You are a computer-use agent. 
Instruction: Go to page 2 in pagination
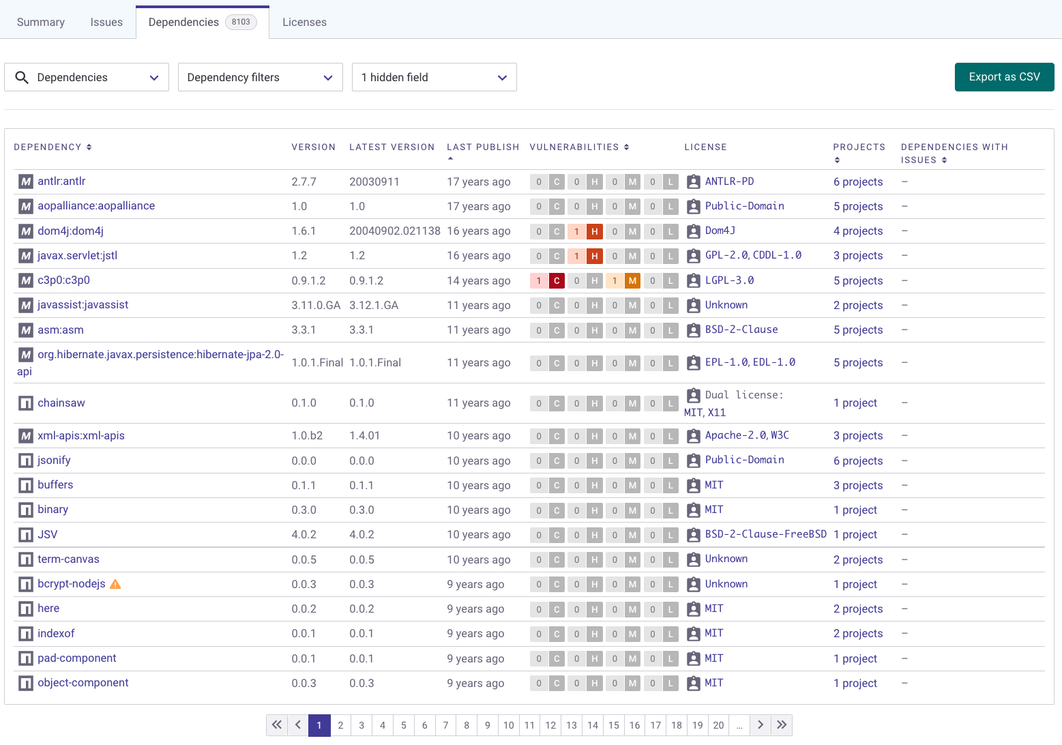(340, 725)
